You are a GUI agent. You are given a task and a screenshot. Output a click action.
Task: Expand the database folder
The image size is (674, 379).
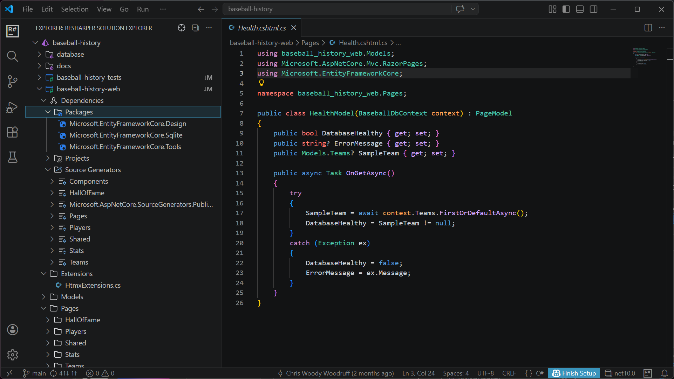[x=40, y=54]
